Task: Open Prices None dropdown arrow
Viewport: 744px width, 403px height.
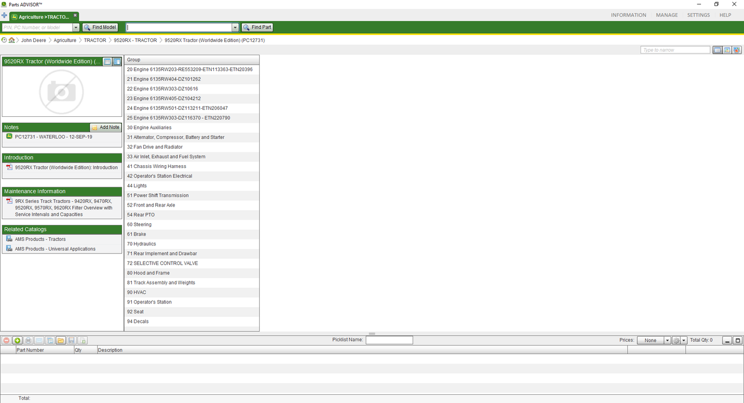Action: pos(667,340)
